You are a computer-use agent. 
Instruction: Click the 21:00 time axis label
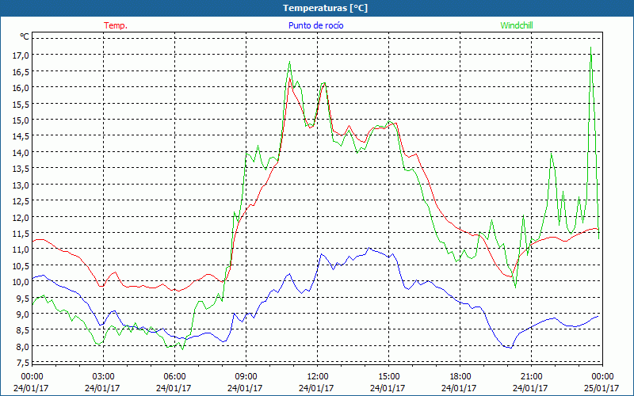[531, 376]
